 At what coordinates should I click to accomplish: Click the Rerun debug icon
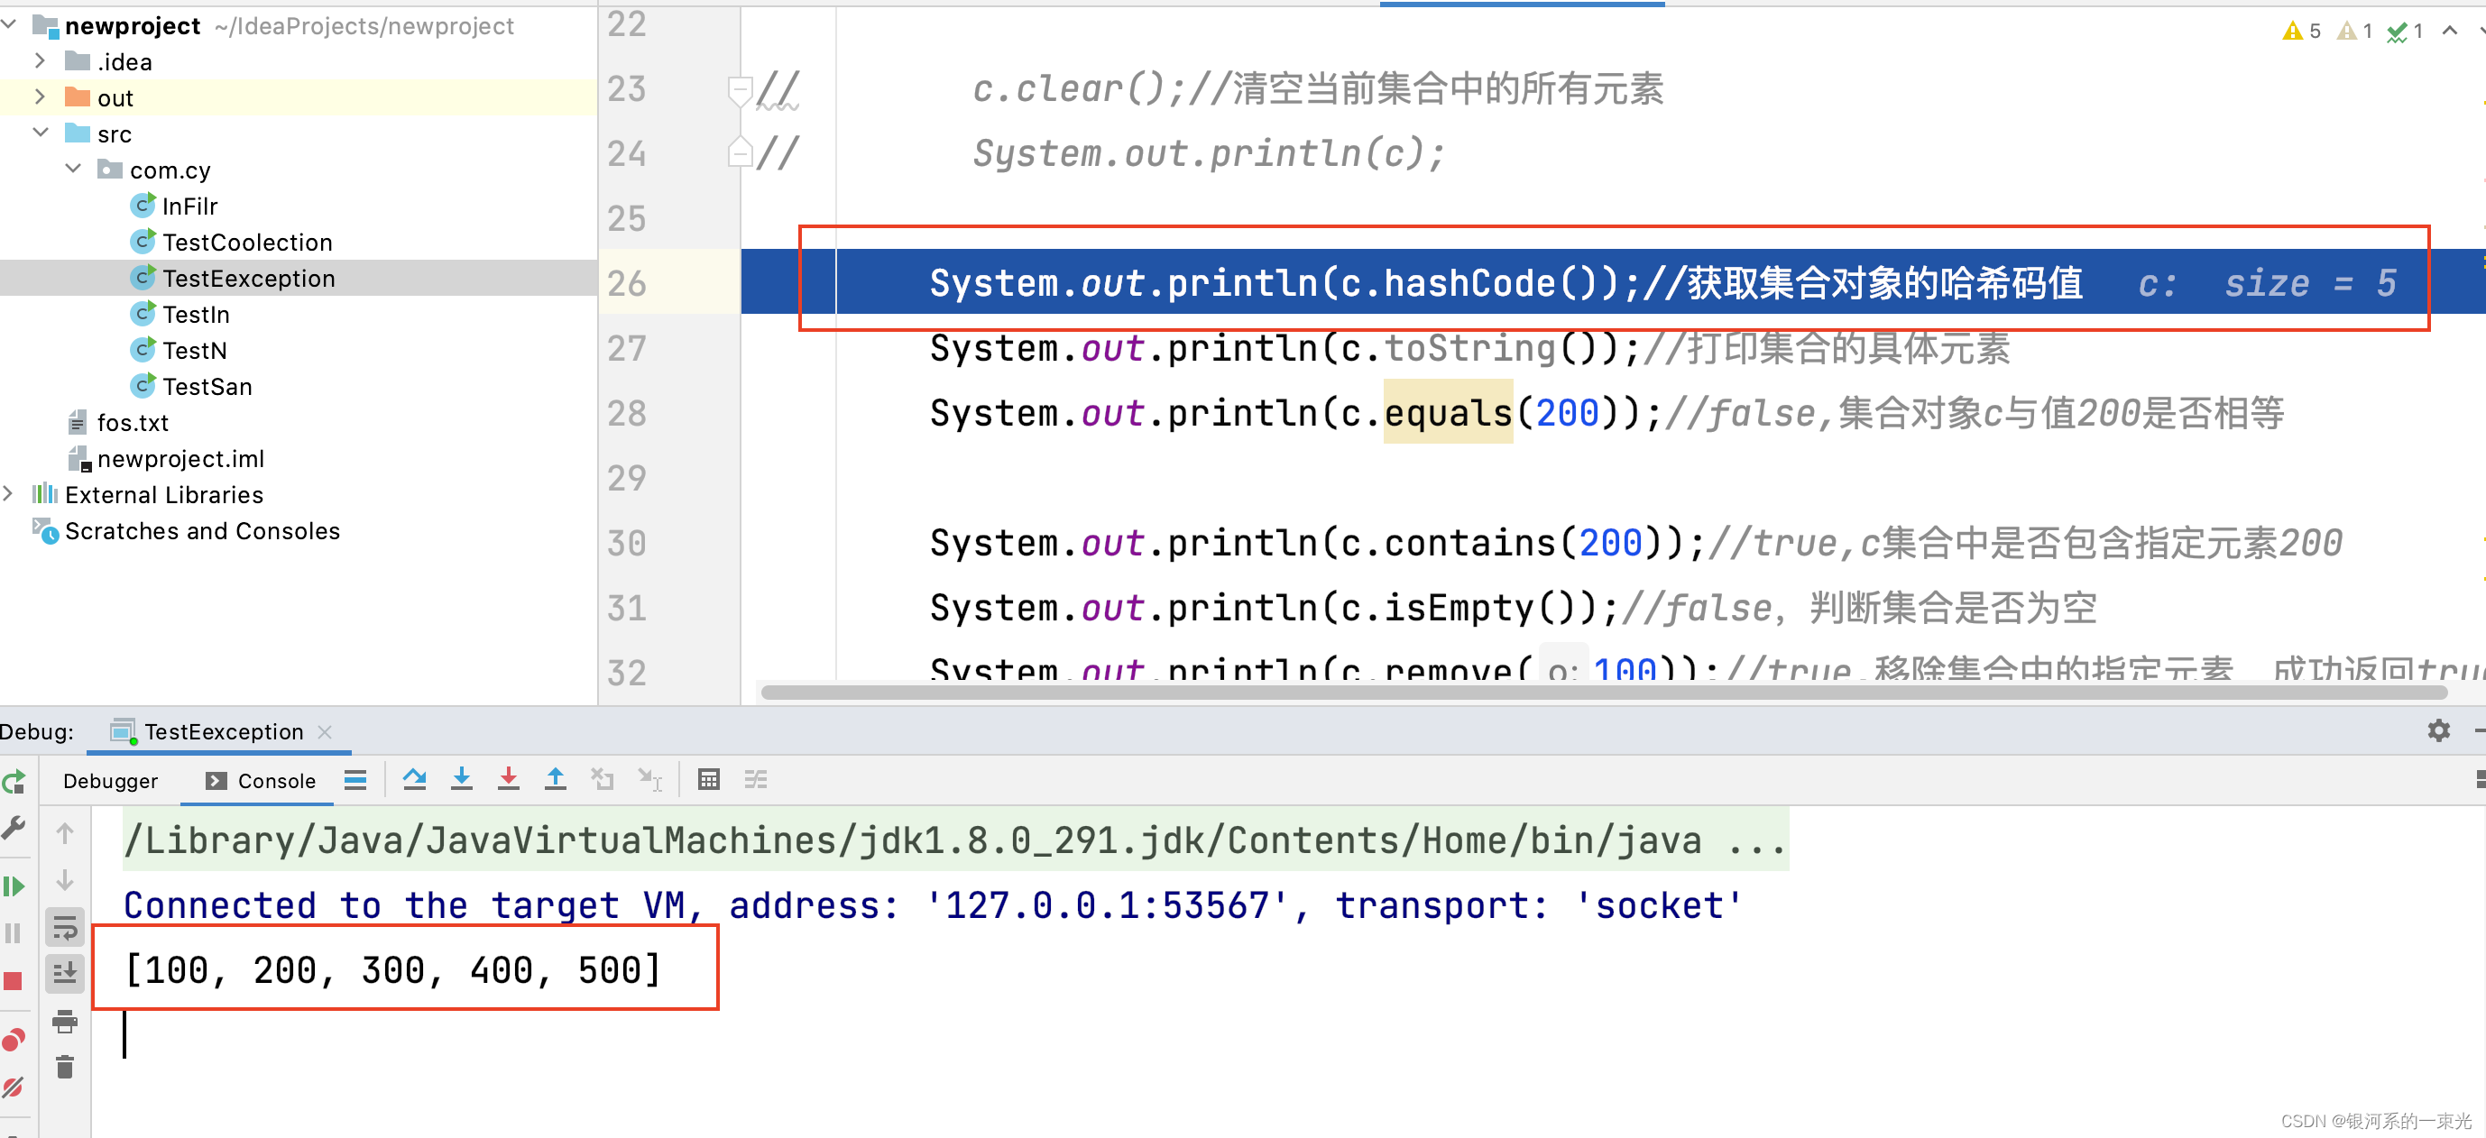coord(14,781)
